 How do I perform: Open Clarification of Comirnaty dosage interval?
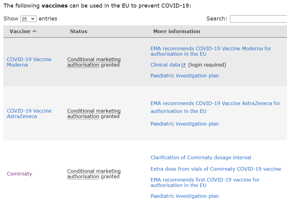point(201,157)
